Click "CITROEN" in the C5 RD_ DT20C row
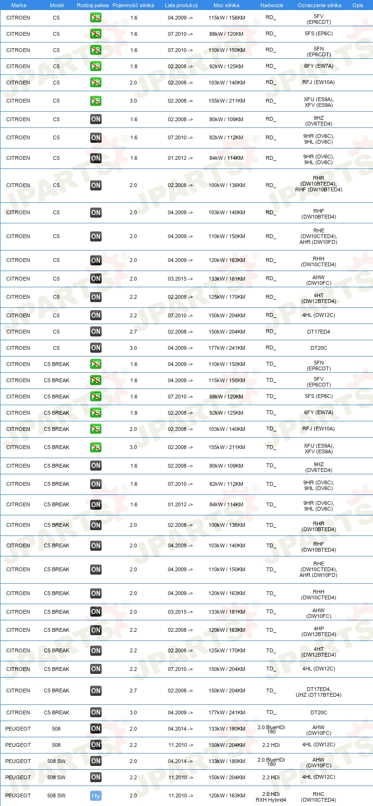The image size is (373, 806). 18,348
